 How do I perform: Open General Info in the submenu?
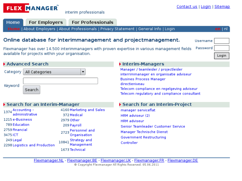[x=149, y=29]
